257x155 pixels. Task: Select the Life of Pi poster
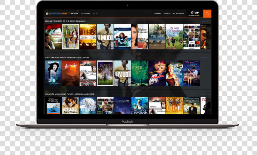pos(174,105)
